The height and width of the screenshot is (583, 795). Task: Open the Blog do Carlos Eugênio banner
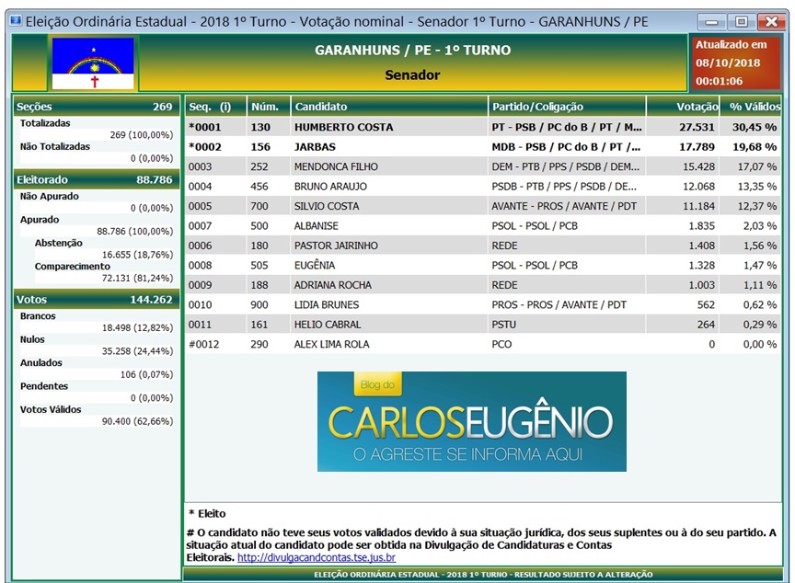point(471,421)
